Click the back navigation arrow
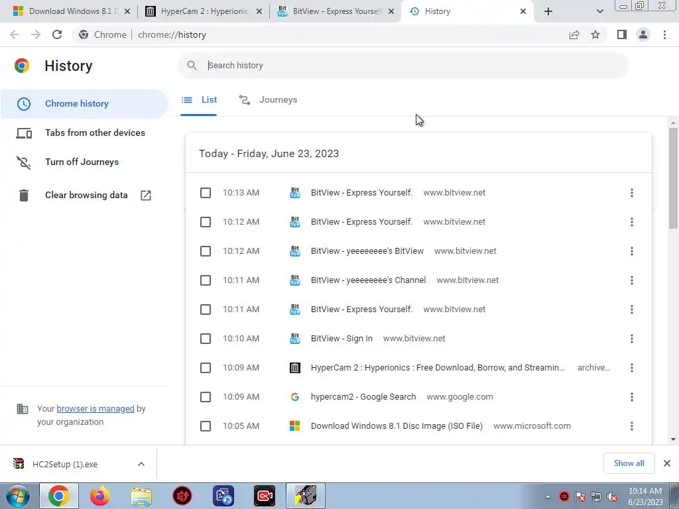Screen dimensions: 679x509 pos(15,34)
